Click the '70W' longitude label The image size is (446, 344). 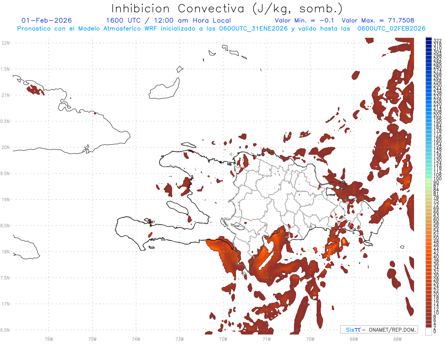point(310,339)
